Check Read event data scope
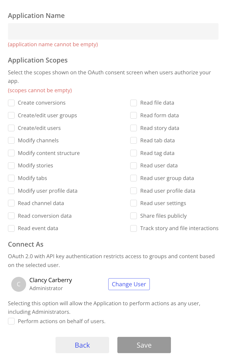This screenshot has width=227, height=360. click(11, 228)
